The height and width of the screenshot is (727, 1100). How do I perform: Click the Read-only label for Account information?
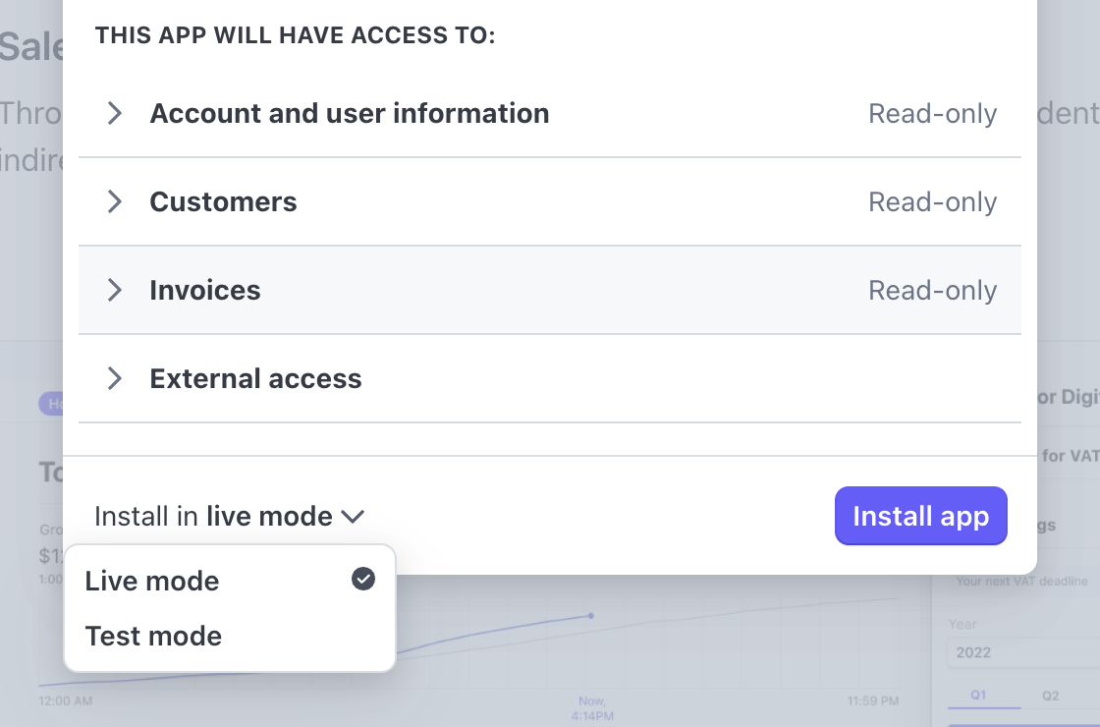(x=932, y=114)
